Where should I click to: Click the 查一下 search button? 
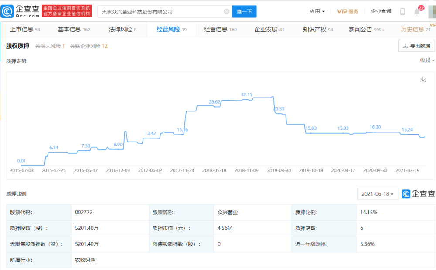(x=244, y=12)
